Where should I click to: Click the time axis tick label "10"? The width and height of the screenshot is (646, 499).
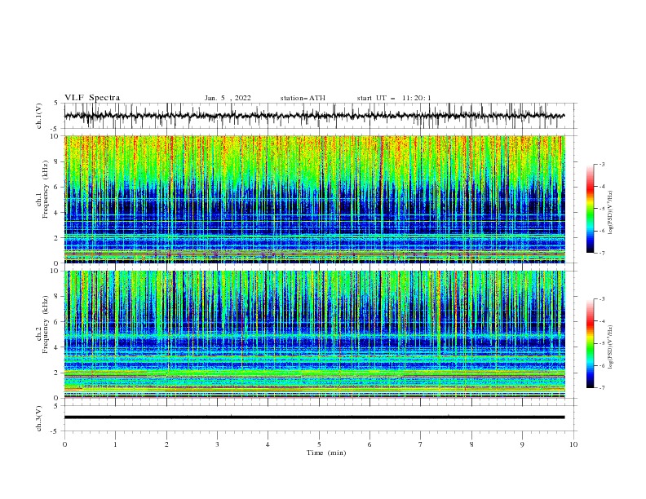coord(573,444)
